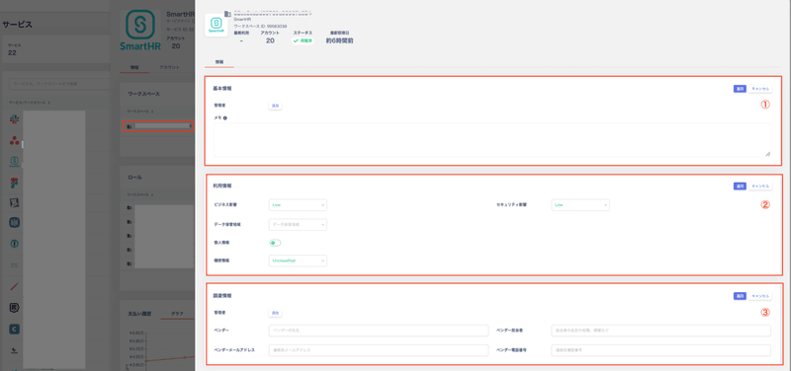Cancel edits in 調達情報 section
Image resolution: width=791 pixels, height=371 pixels.
click(x=760, y=296)
